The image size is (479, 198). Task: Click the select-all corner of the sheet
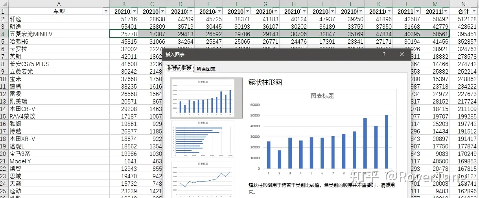tap(4, 4)
